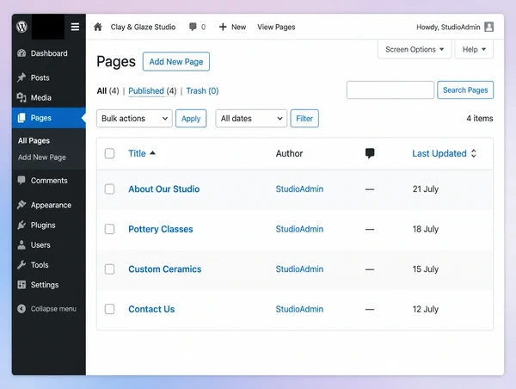Screen dimensions: 516x389
Task: Click the '21 July' date cell
Action: (x=426, y=189)
